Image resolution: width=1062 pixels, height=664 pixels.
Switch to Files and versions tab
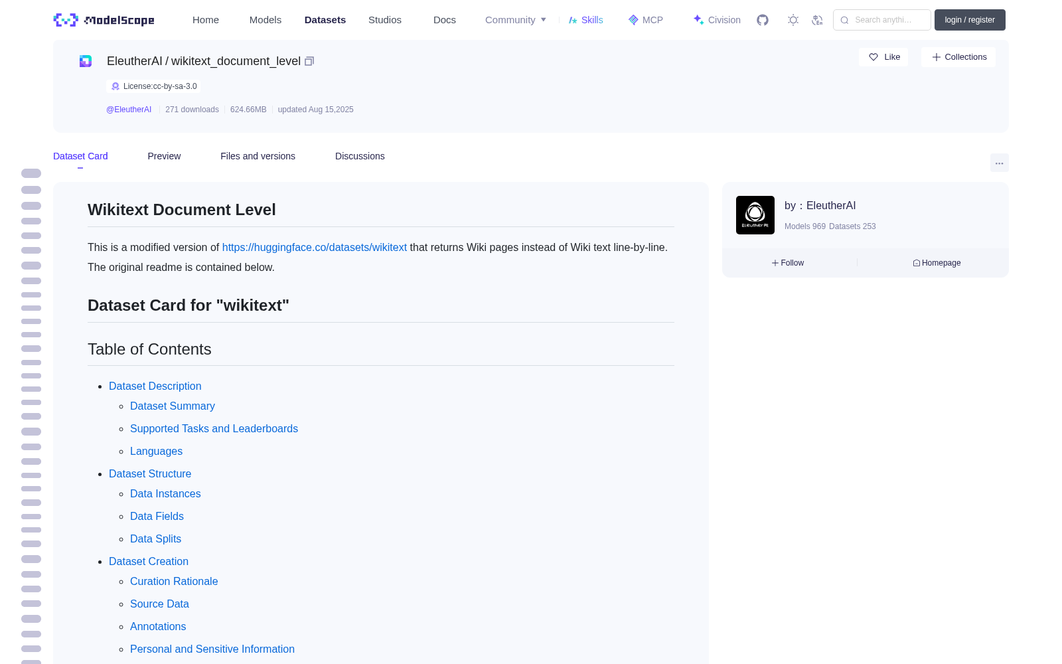[x=258, y=156]
